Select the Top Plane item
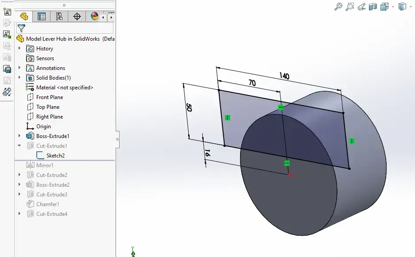 tap(43, 107)
